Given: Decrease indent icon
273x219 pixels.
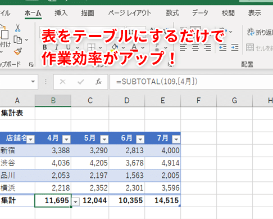Looking at the screenshot, I should 223,47.
